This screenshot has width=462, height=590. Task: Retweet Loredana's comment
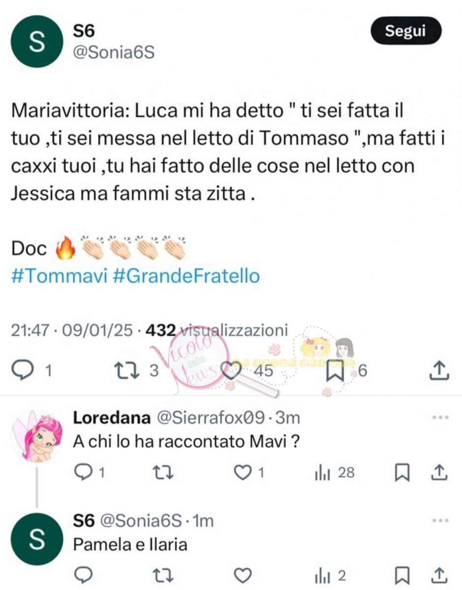[160, 473]
